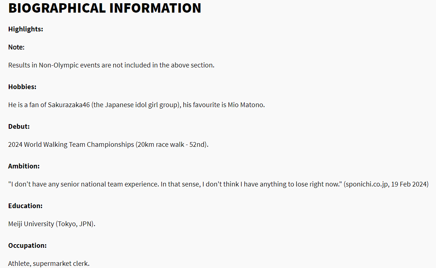Screen dimensions: 436x268
Task: Click the "supermarket clerk" text
Action: pyautogui.click(x=61, y=264)
